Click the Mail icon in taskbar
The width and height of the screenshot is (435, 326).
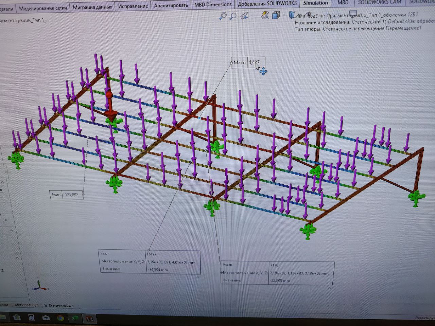[x=46, y=318]
